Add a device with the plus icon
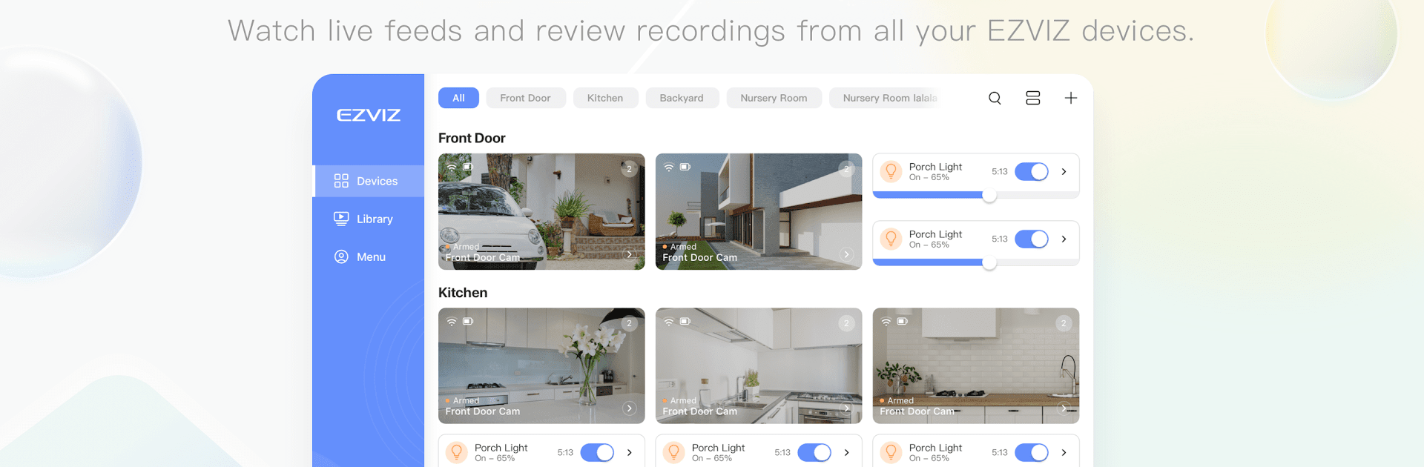 [x=1071, y=98]
